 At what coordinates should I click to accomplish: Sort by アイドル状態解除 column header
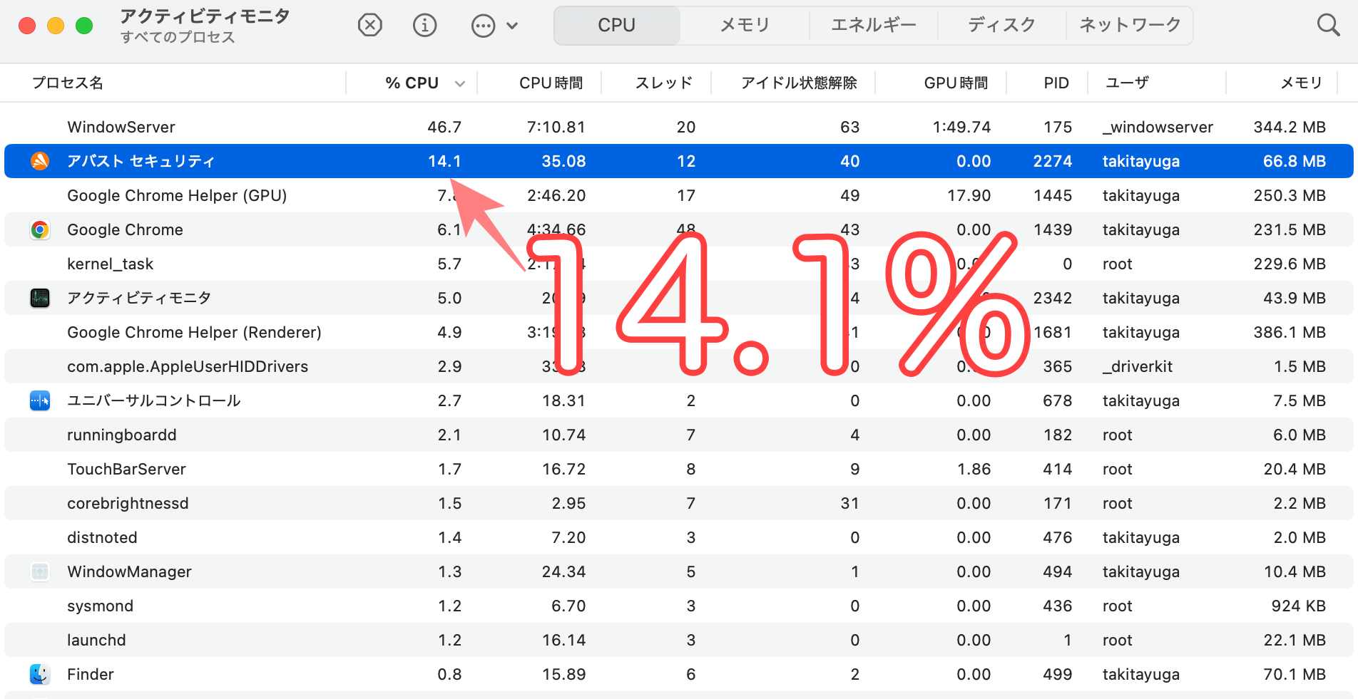[x=799, y=83]
